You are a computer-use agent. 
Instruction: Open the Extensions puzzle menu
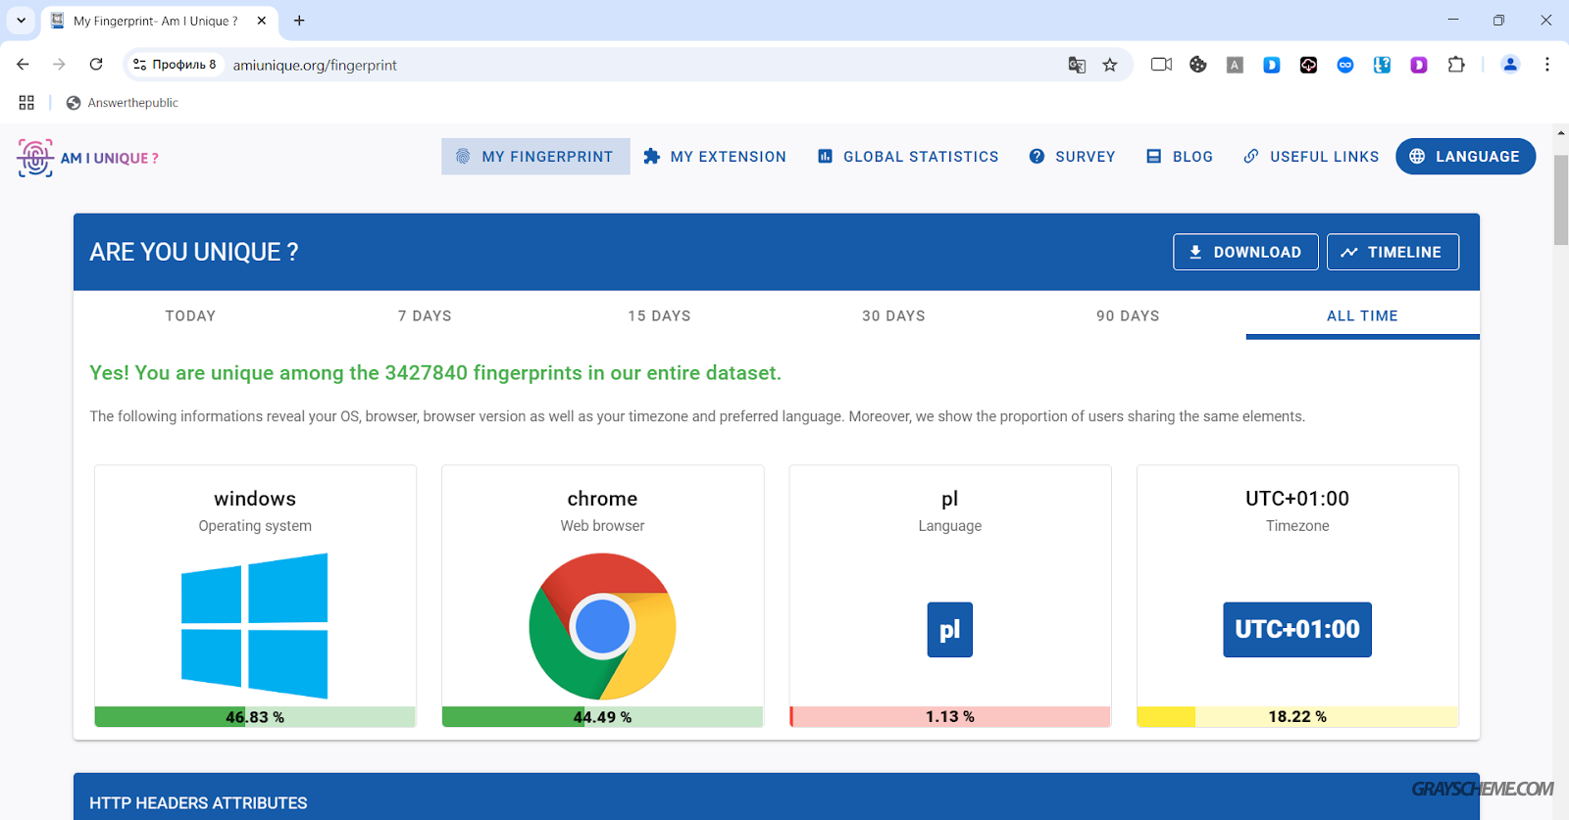pyautogui.click(x=1456, y=65)
